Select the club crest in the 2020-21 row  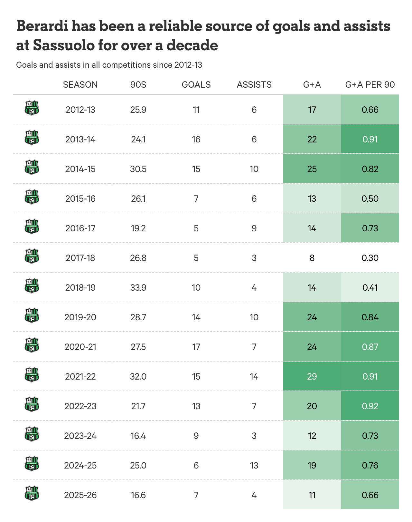tap(32, 346)
